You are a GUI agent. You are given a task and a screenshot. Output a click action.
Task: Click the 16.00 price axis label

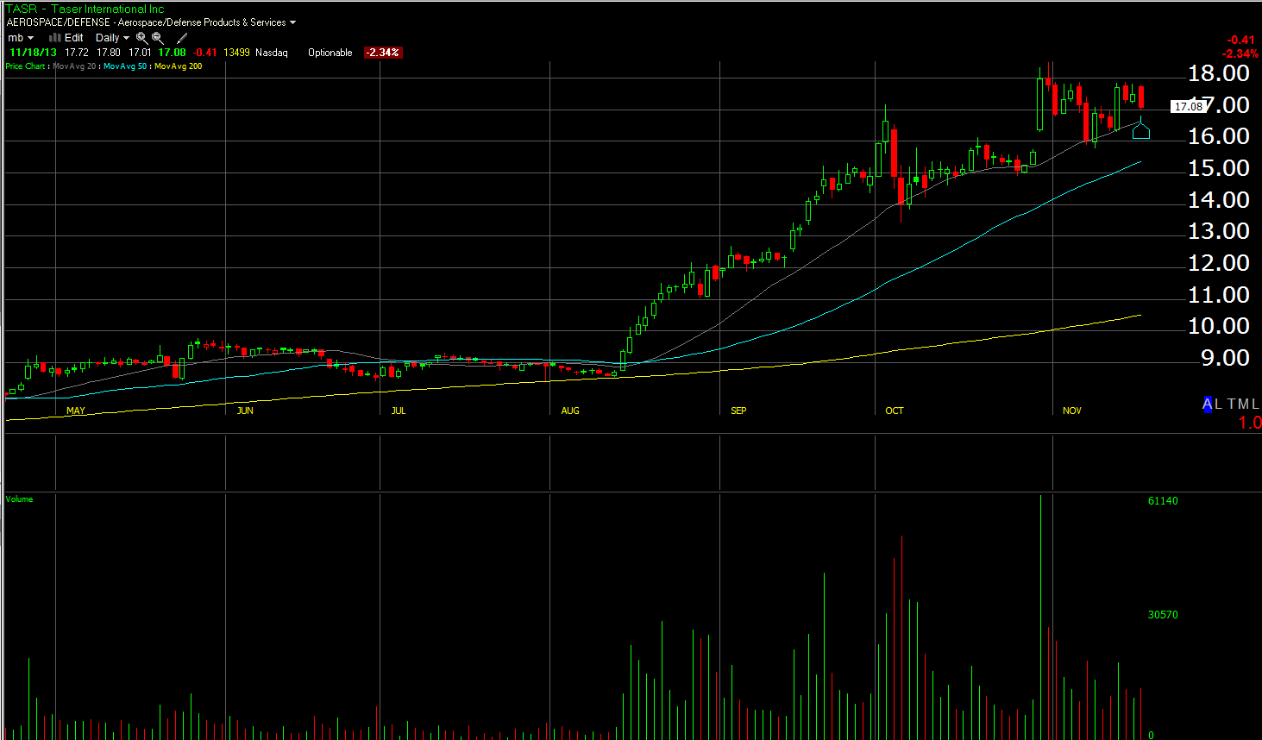pyautogui.click(x=1219, y=136)
